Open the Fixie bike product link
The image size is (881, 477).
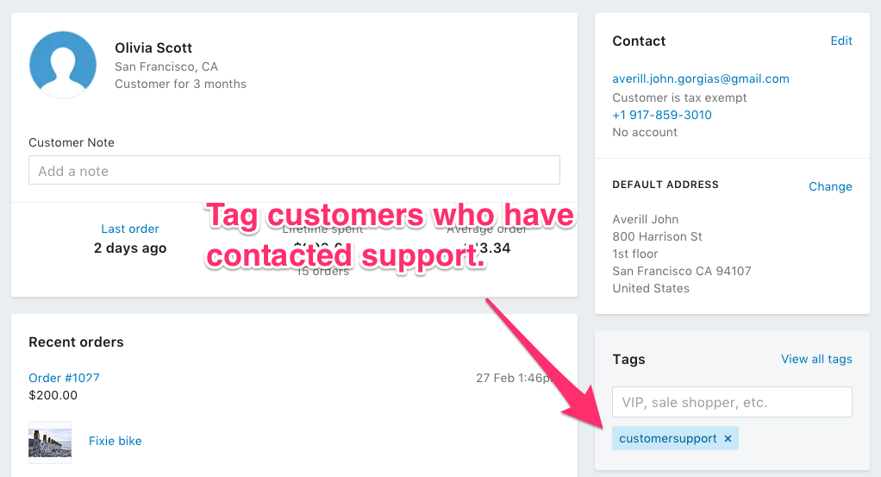tap(116, 441)
